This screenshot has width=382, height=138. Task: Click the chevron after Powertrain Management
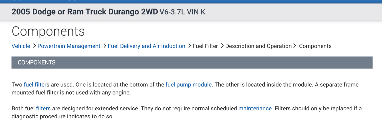click(x=104, y=46)
